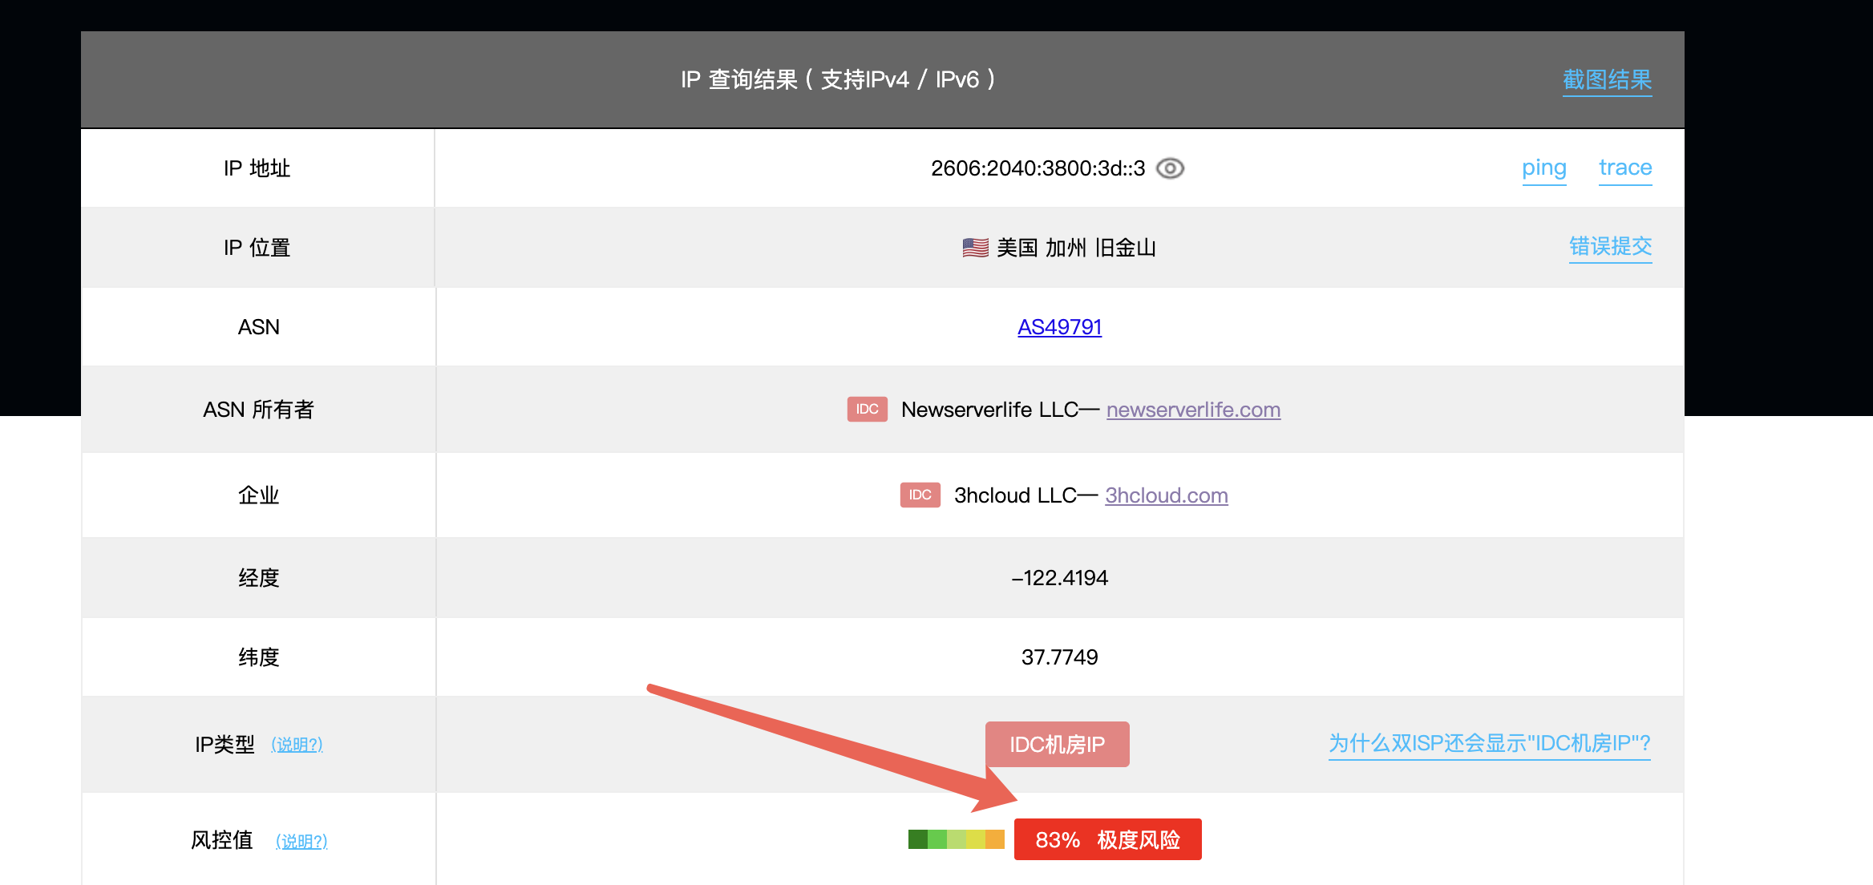Click the IDC badge next to 3hcloud LLC

(920, 495)
